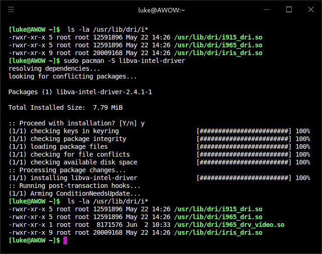Click the Jun 2 10:33 timestamp
The height and width of the screenshot is (254, 322).
click(x=148, y=225)
